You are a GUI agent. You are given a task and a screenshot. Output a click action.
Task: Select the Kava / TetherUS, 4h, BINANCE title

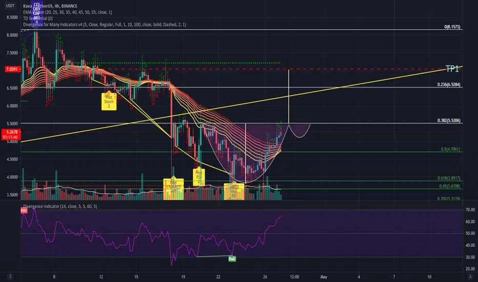click(x=50, y=6)
